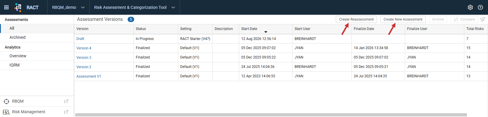
Task: Sort by the Version column header
Action: pos(104,29)
